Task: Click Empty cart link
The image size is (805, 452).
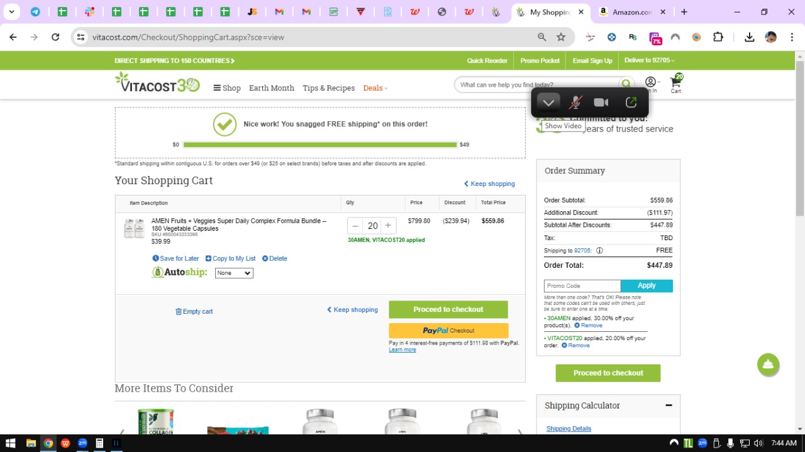Action: (194, 311)
